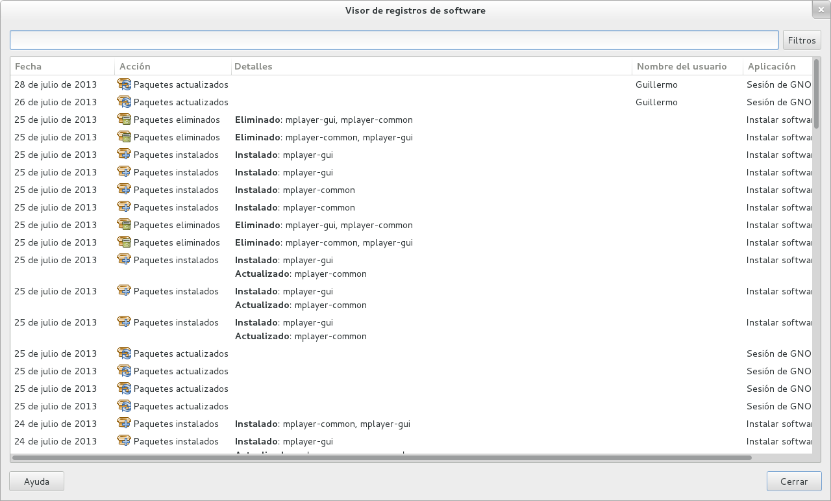This screenshot has width=831, height=501.
Task: Click details 'Instalado: mplayer-common, mplayer-gui' on 24 de julio
Action: click(x=323, y=424)
